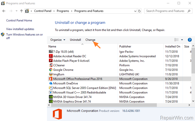Open Control Panel Home link
The image size is (195, 121).
click(19, 20)
